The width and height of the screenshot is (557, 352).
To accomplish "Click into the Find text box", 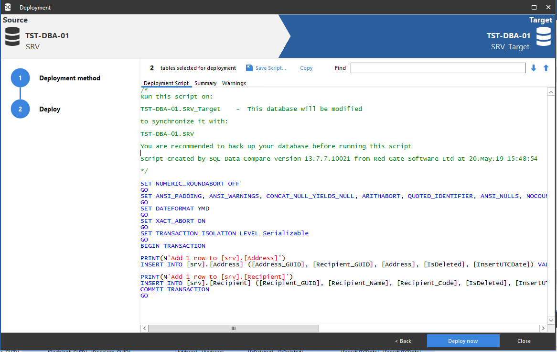I will (x=438, y=68).
